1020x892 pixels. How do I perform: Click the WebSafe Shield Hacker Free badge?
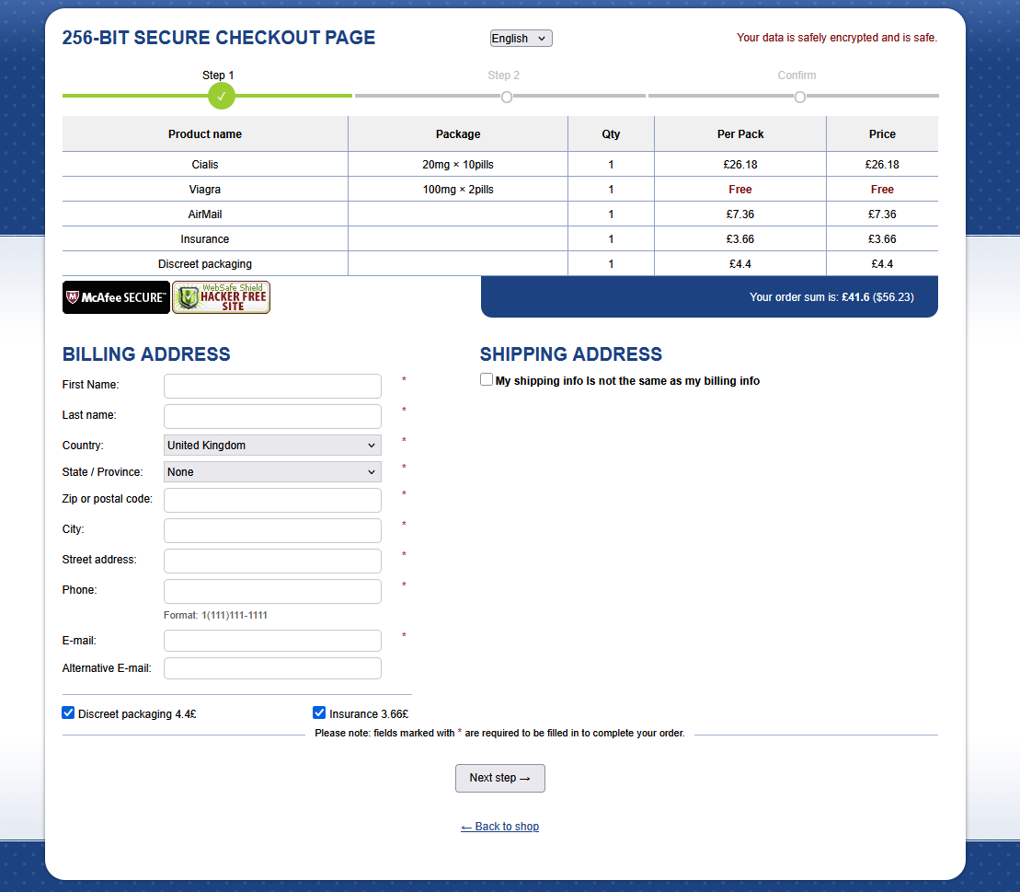[x=221, y=297]
